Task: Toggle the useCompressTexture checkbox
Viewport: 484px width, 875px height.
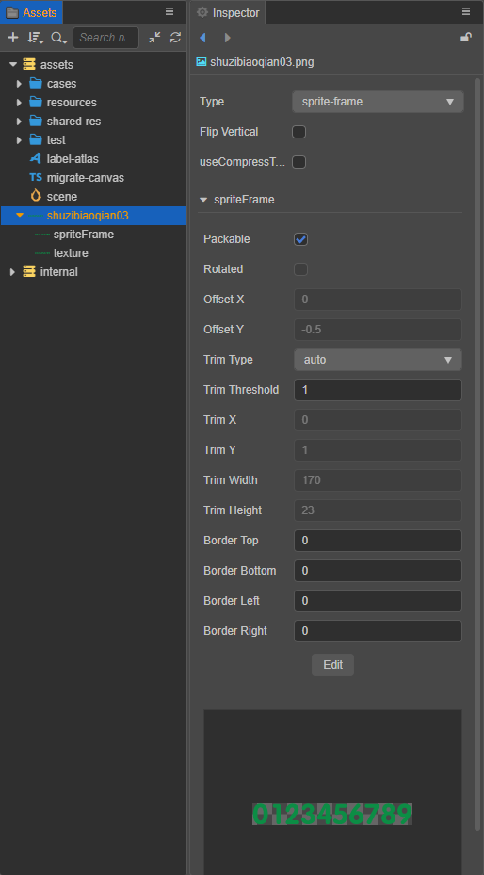Action: 298,162
